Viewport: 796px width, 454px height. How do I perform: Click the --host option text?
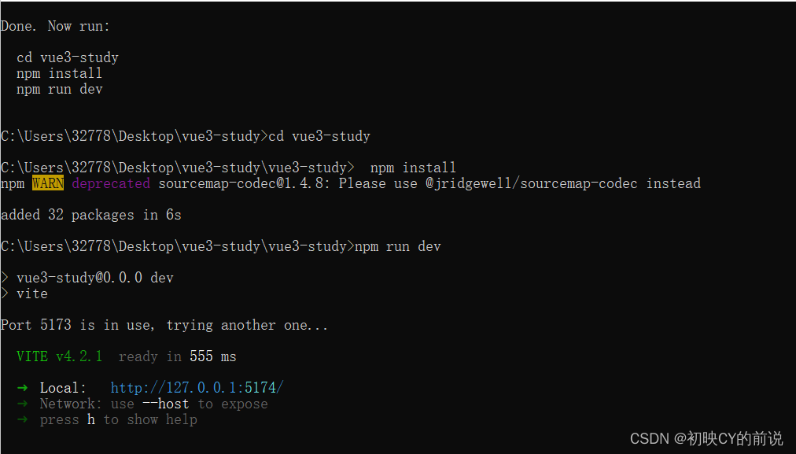click(165, 404)
